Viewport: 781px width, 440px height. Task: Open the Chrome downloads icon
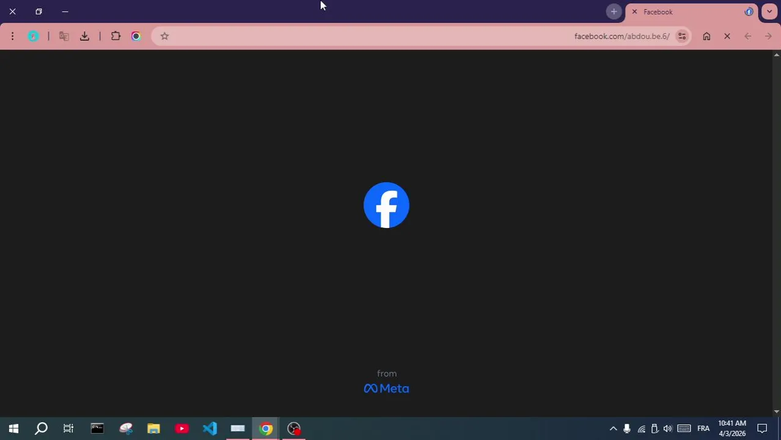coord(84,36)
